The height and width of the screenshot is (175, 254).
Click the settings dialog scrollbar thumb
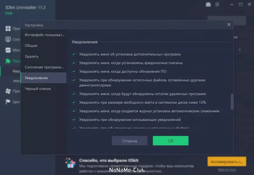point(232,102)
